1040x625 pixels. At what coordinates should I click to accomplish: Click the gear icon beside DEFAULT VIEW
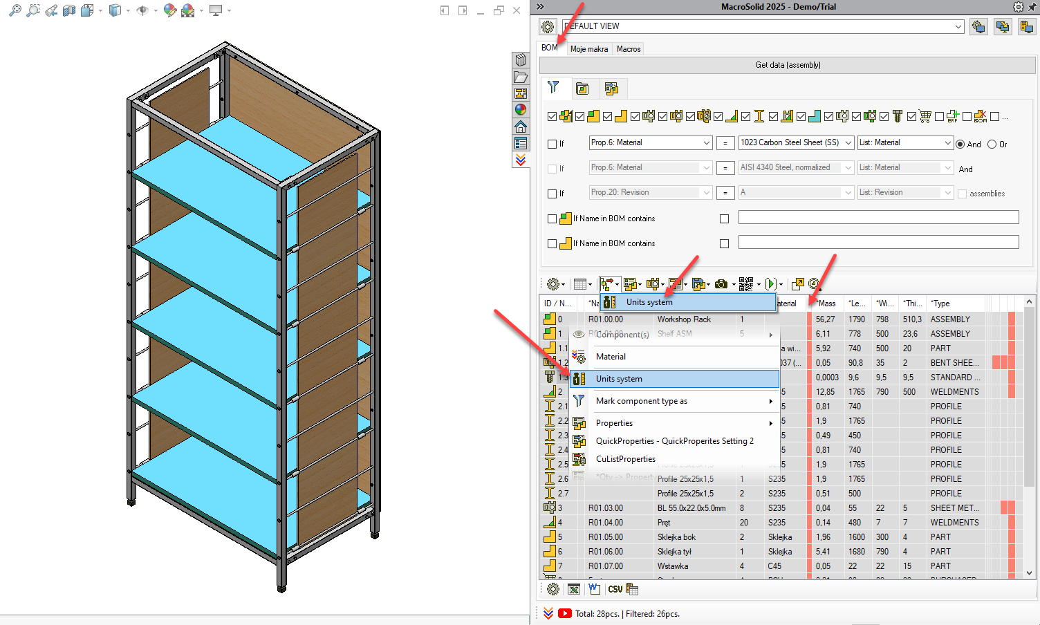pyautogui.click(x=548, y=27)
